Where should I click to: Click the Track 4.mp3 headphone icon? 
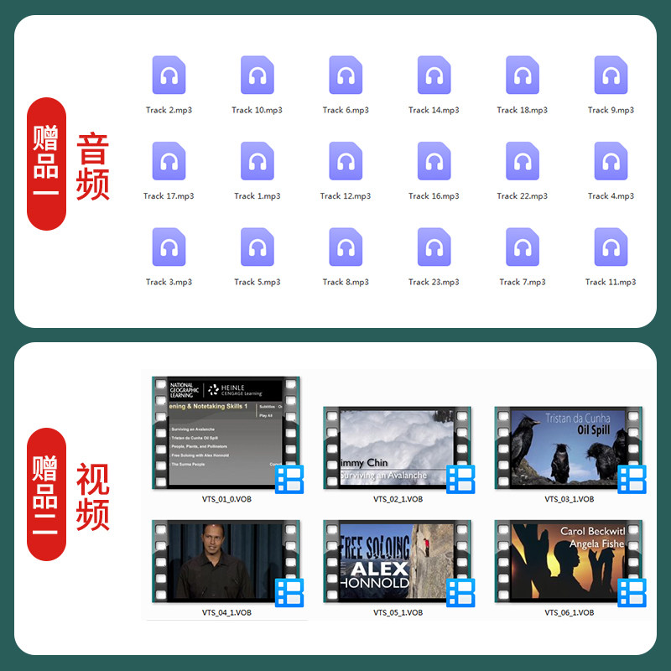[611, 161]
